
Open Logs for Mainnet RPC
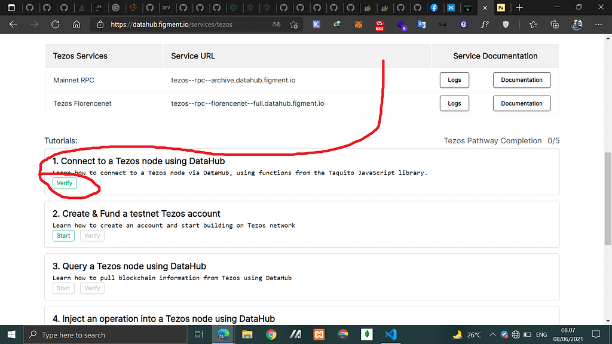(x=454, y=80)
